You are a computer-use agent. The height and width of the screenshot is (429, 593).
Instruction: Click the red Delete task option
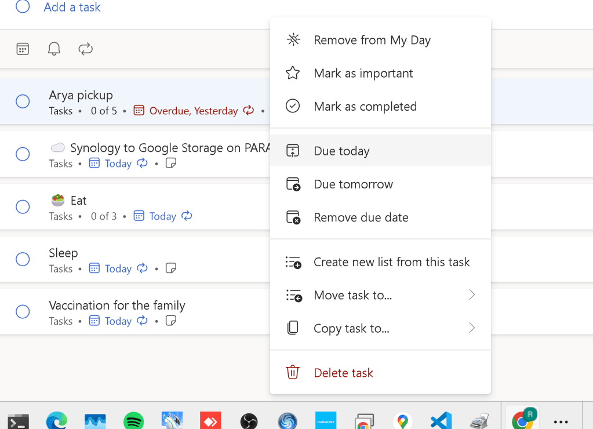(x=380, y=373)
